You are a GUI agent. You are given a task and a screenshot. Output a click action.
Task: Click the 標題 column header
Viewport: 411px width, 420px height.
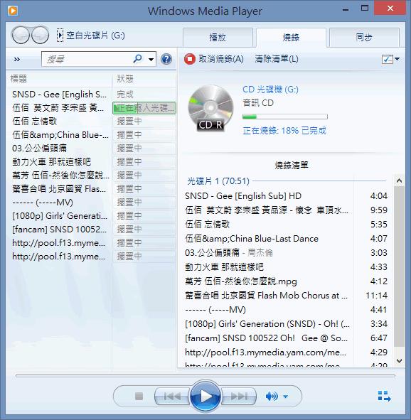click(x=58, y=79)
